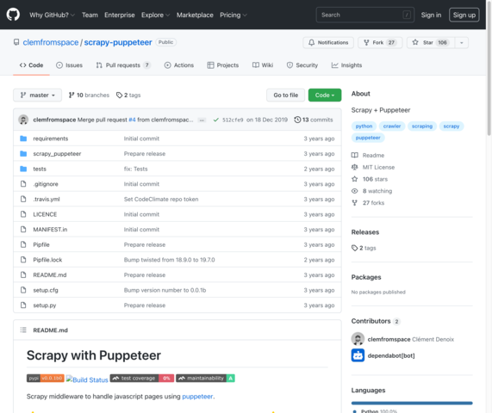The height and width of the screenshot is (413, 492).
Task: View the 106 stars link
Action: 370,179
